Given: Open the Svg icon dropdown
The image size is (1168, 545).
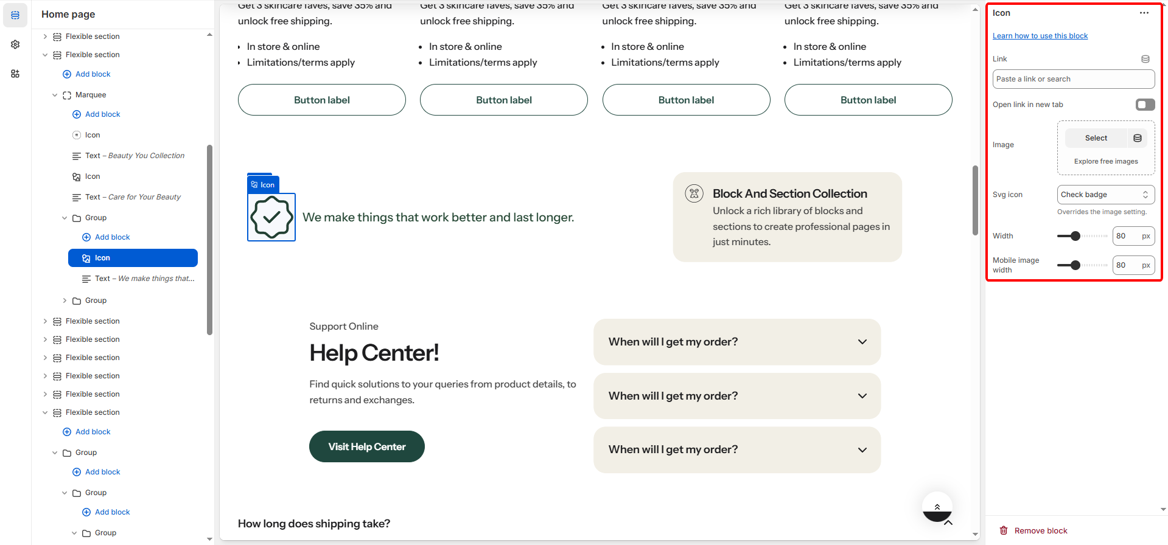Looking at the screenshot, I should point(1105,195).
